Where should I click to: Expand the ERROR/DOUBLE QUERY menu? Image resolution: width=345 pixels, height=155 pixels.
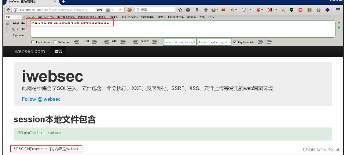pos(92,17)
